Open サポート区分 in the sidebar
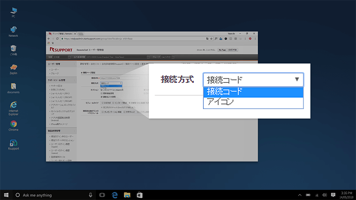The image size is (356, 200). click(x=56, y=86)
